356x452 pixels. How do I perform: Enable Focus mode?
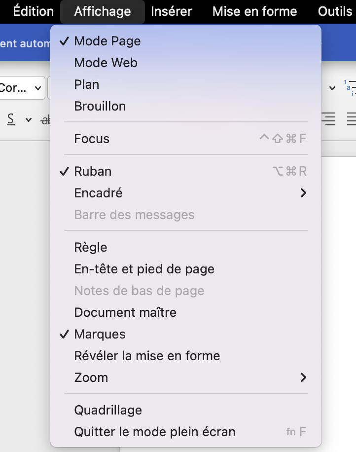tap(92, 139)
